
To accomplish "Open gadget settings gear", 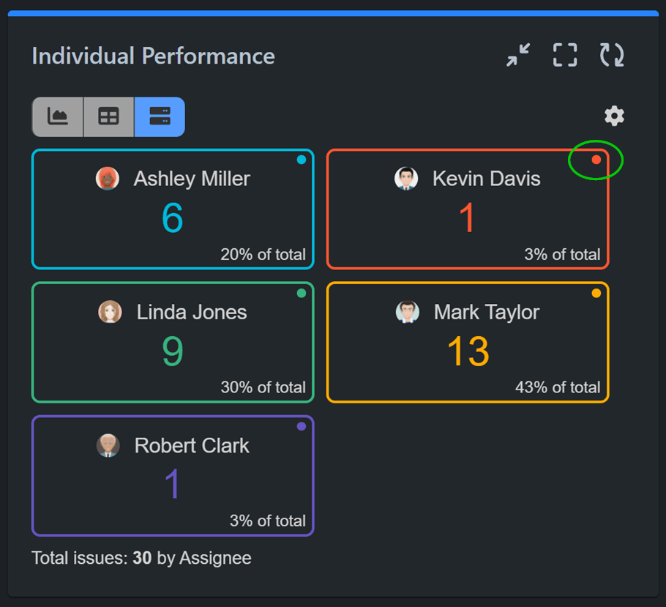I will tap(614, 116).
